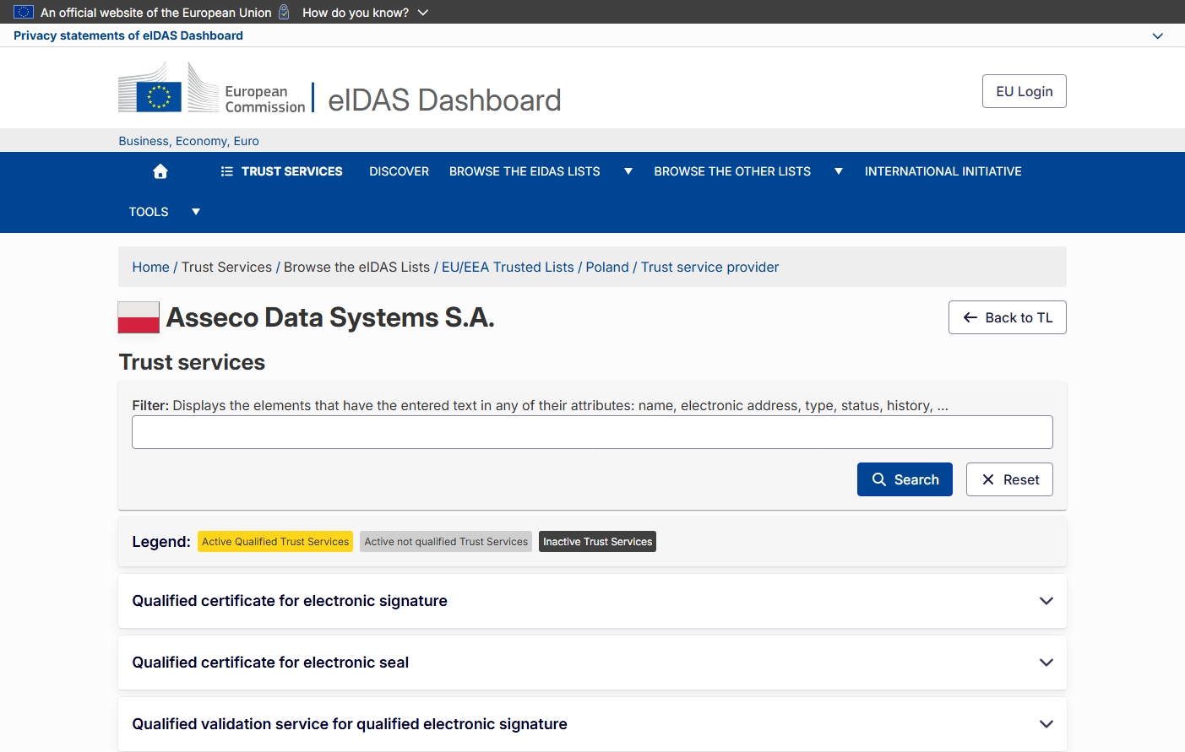Click the Poland flag beside Asseco Data Systems
Viewport: 1185px width, 752px height.
click(139, 317)
